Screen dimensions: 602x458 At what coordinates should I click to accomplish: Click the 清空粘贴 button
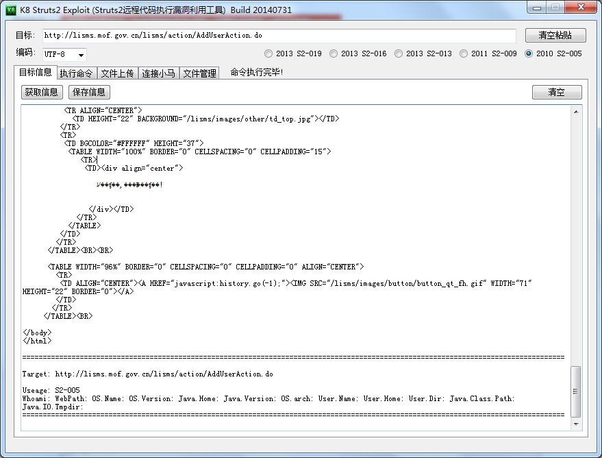click(x=555, y=36)
